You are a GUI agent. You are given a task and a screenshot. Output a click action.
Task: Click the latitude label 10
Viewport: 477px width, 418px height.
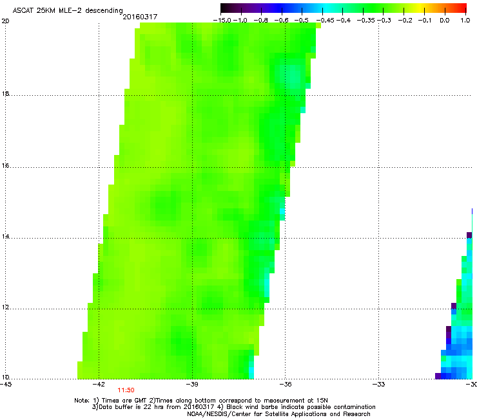(5, 377)
